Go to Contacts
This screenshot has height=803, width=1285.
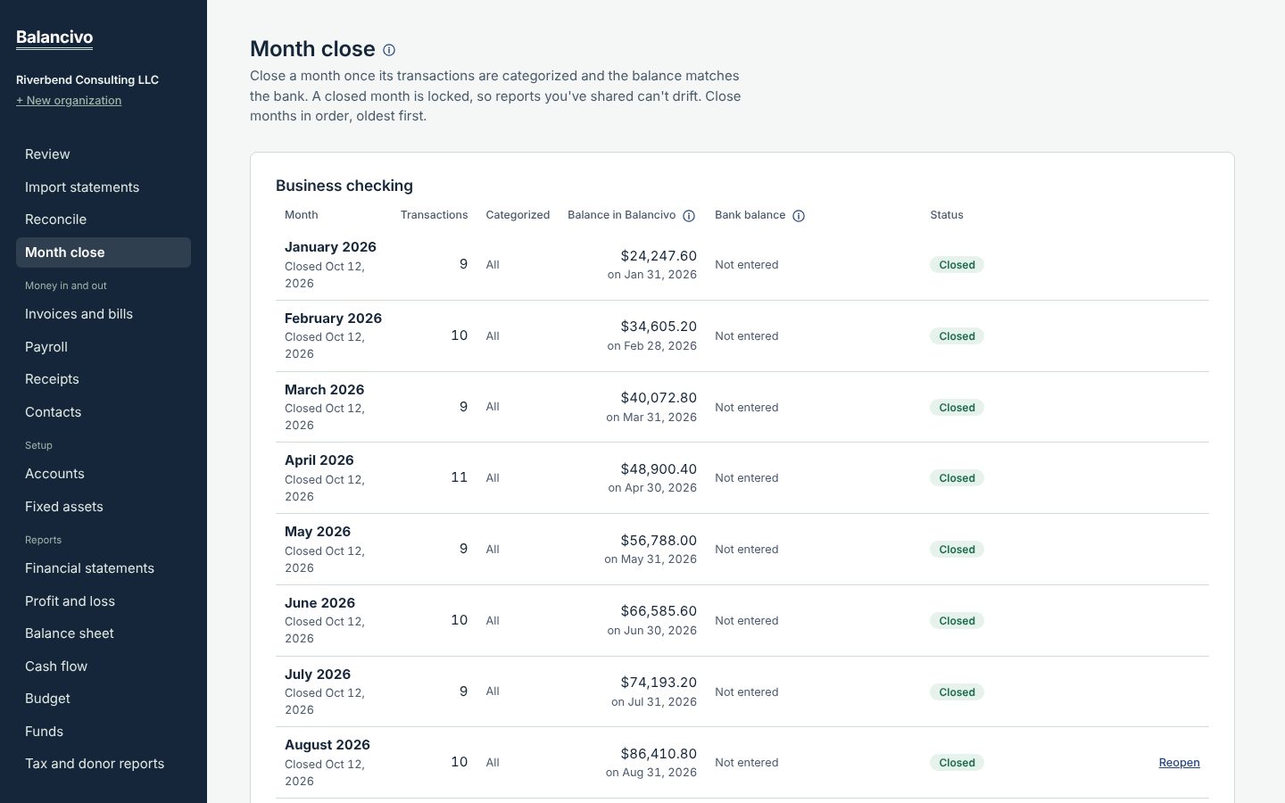pyautogui.click(x=104, y=412)
